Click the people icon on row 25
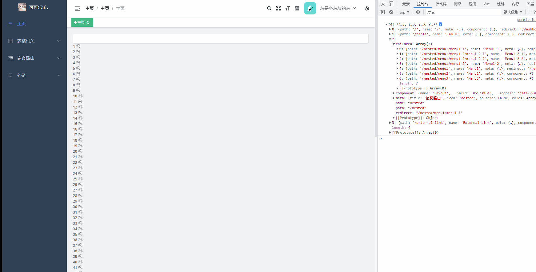Image resolution: width=536 pixels, height=272 pixels. (80, 179)
